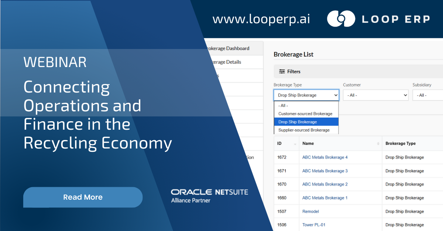Sort by the Name column sort arrows
Screen dimensions: 443x231
378,143
